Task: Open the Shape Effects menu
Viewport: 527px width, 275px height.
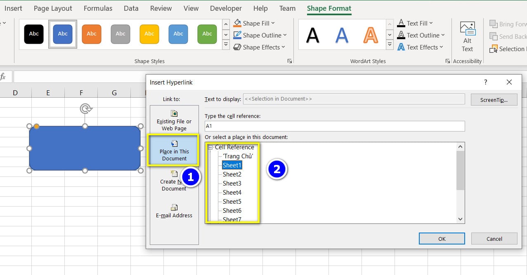Action: [259, 47]
